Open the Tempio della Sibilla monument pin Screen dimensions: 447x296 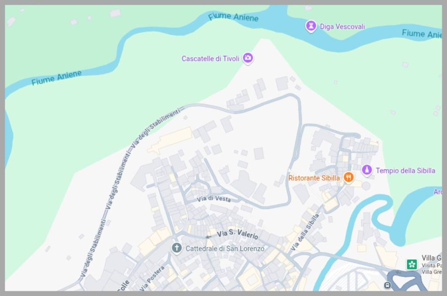(x=367, y=170)
